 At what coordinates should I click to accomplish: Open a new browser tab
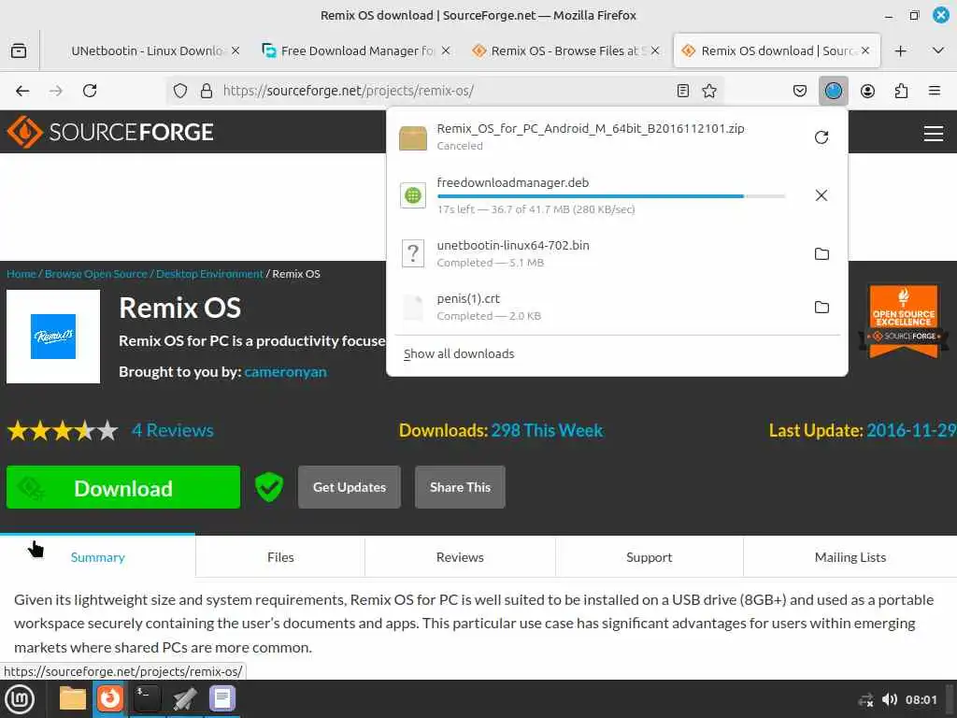pos(900,50)
